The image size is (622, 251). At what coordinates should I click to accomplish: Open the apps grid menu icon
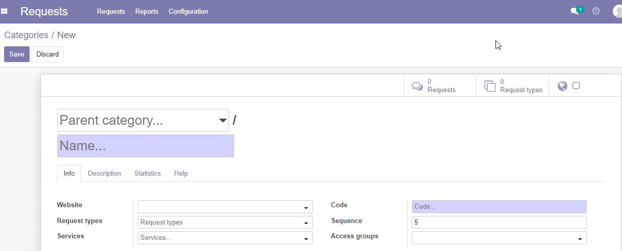click(x=4, y=11)
